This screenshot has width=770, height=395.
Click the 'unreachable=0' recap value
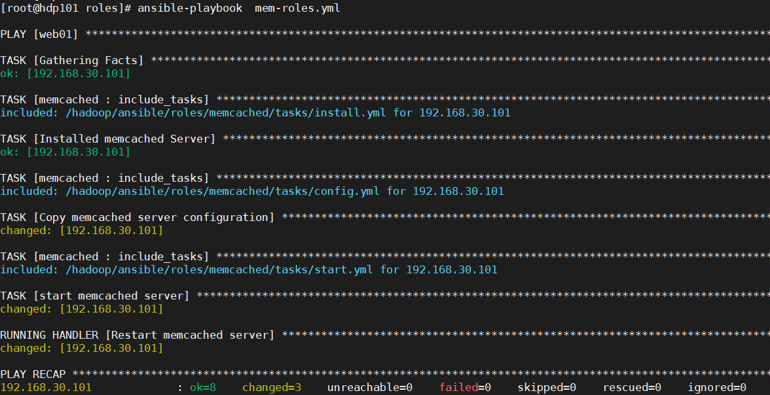click(370, 388)
